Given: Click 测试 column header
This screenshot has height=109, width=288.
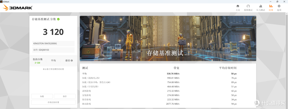Looking at the screenshot, I should 85,68.
